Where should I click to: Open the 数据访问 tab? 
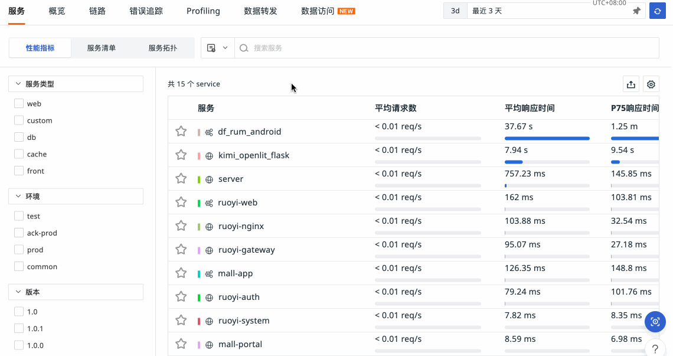318,11
